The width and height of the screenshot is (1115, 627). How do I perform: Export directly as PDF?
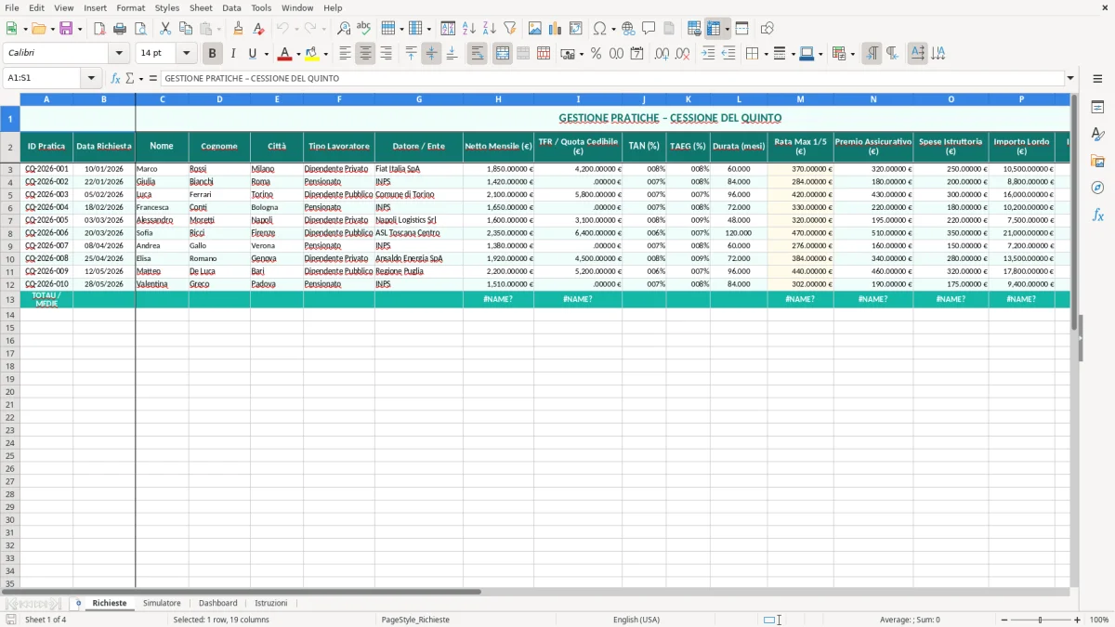click(99, 29)
